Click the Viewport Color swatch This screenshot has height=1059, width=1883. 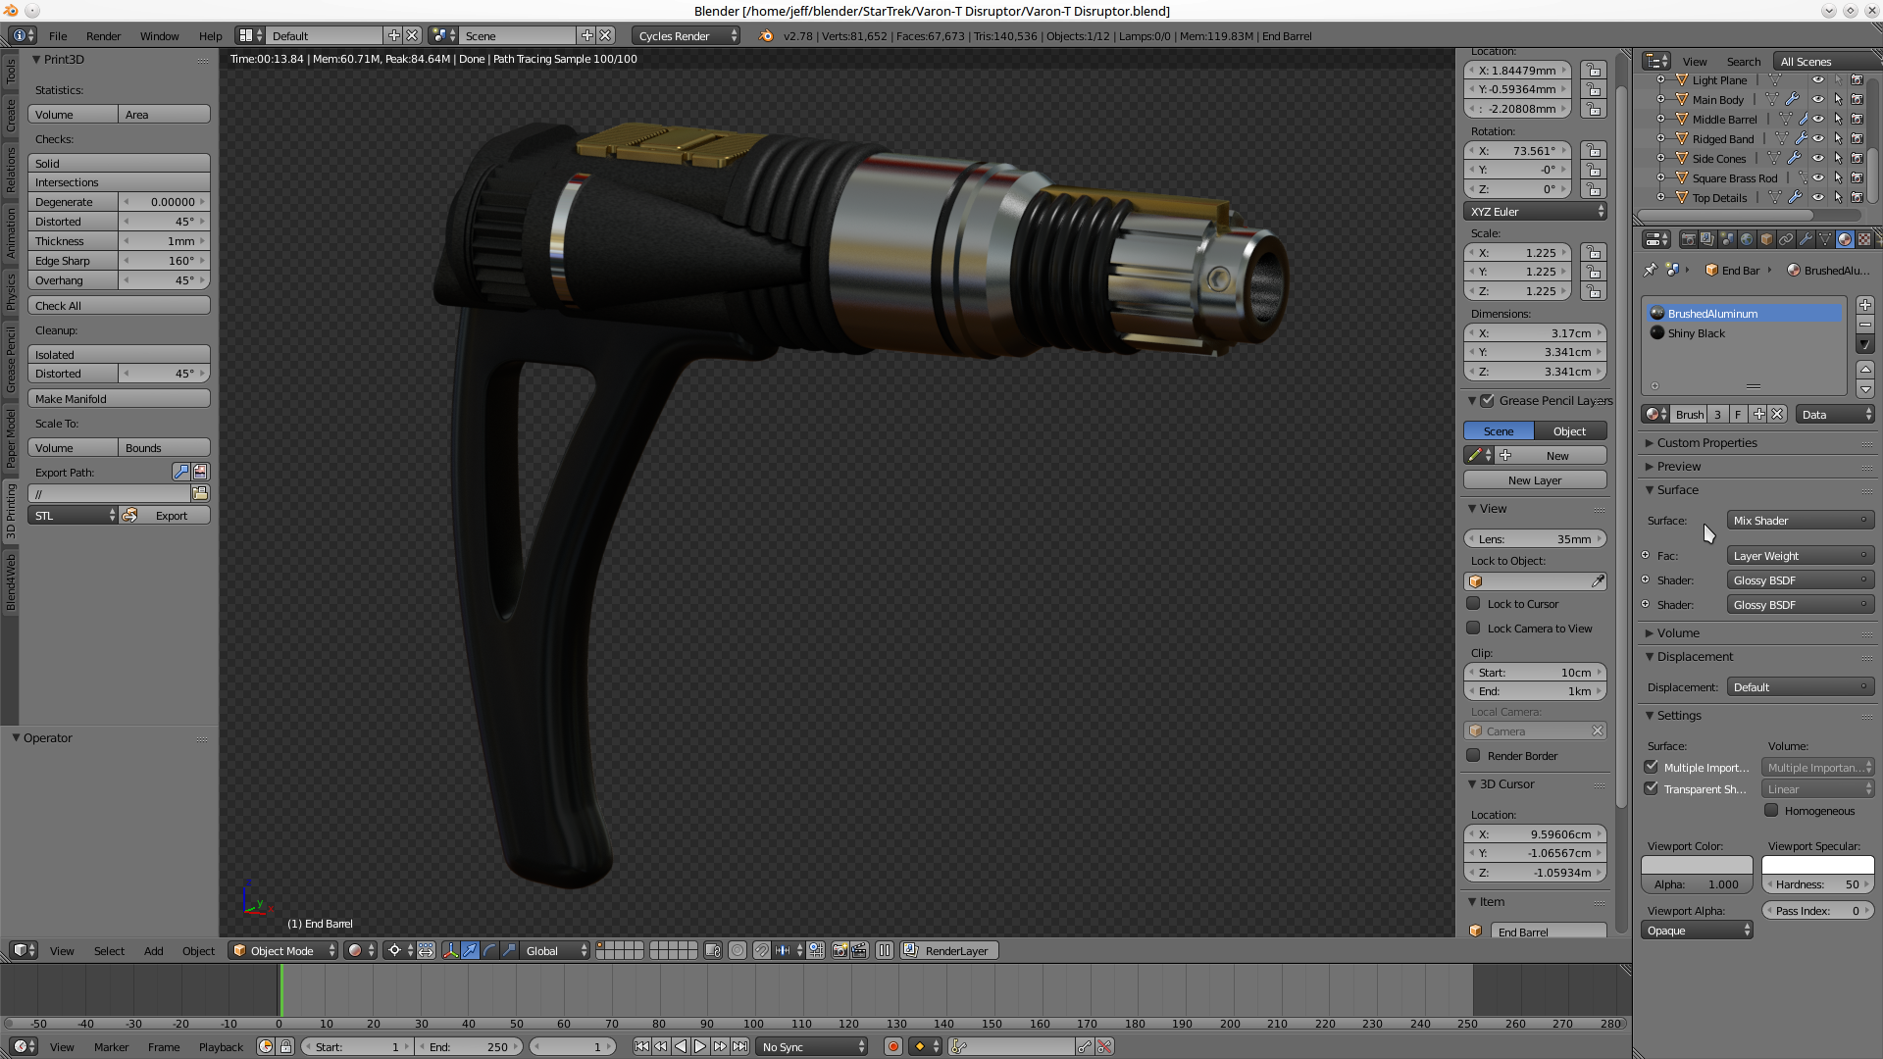pyautogui.click(x=1697, y=865)
